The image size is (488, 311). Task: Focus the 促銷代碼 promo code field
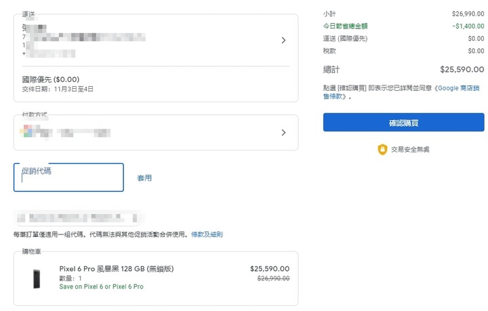(68, 178)
